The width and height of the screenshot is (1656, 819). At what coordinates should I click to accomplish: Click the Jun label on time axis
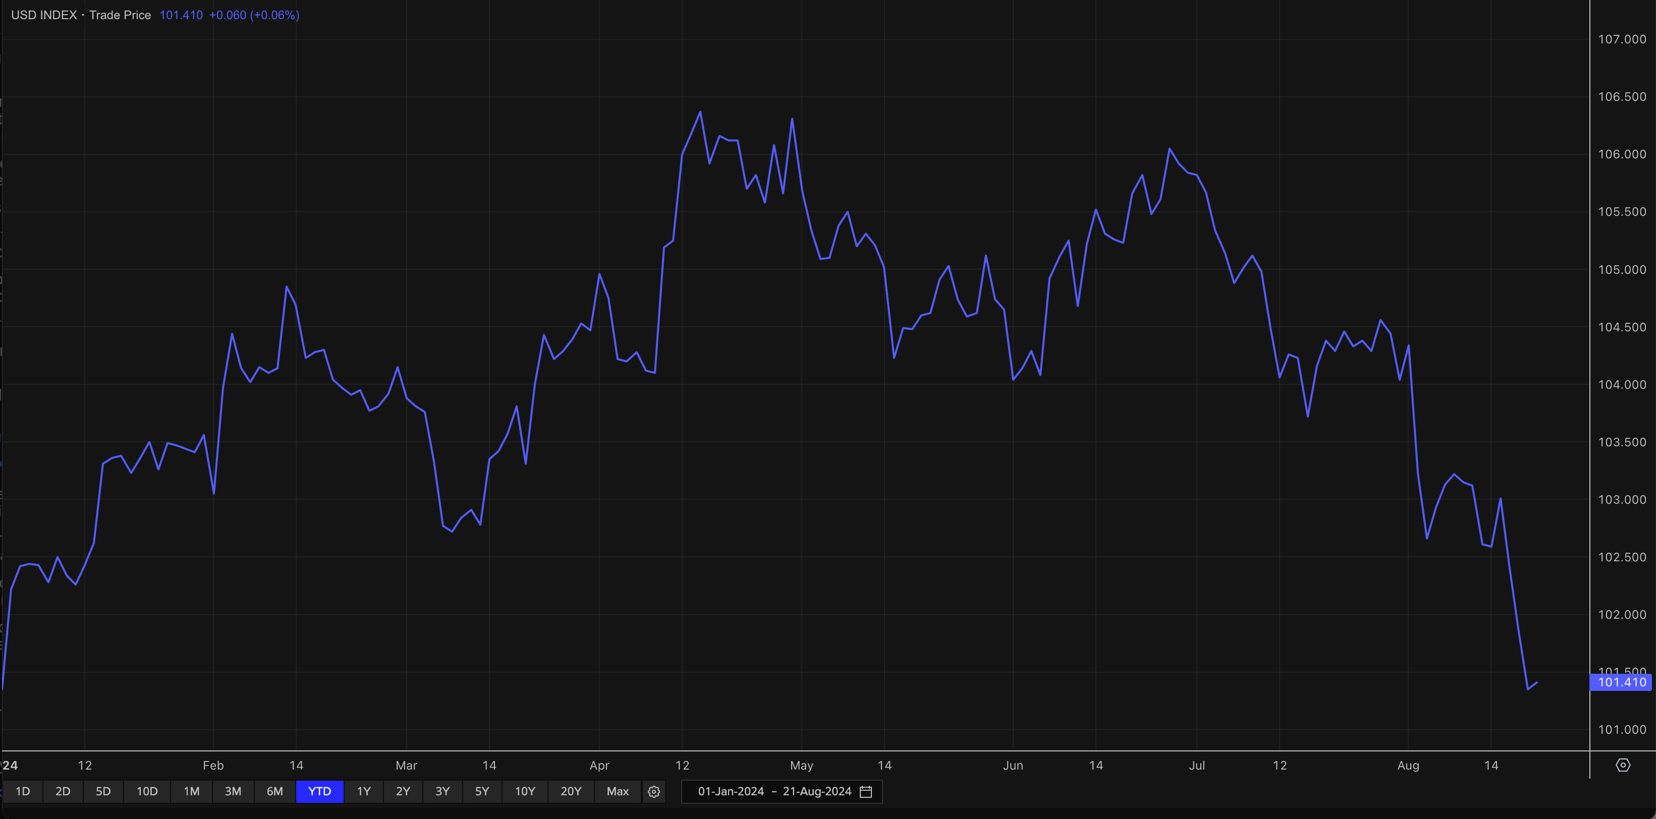[x=1013, y=766]
